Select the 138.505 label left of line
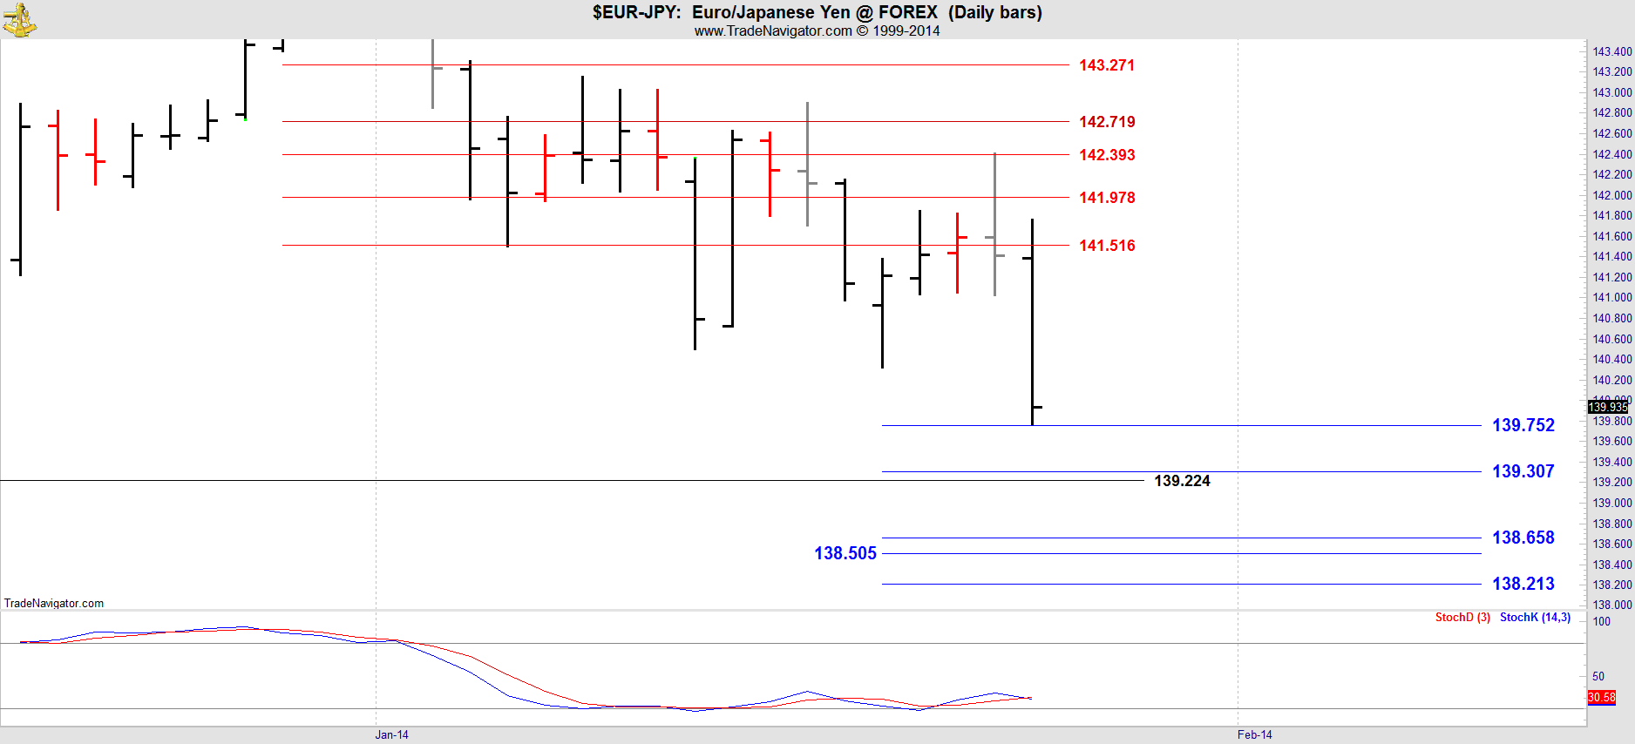The height and width of the screenshot is (744, 1635). coord(845,553)
